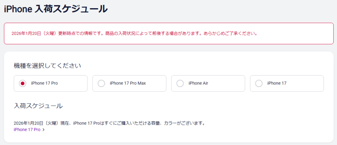Click the 'iPhone 17' option label text
Viewport: 337px width, 145px height.
277,83
